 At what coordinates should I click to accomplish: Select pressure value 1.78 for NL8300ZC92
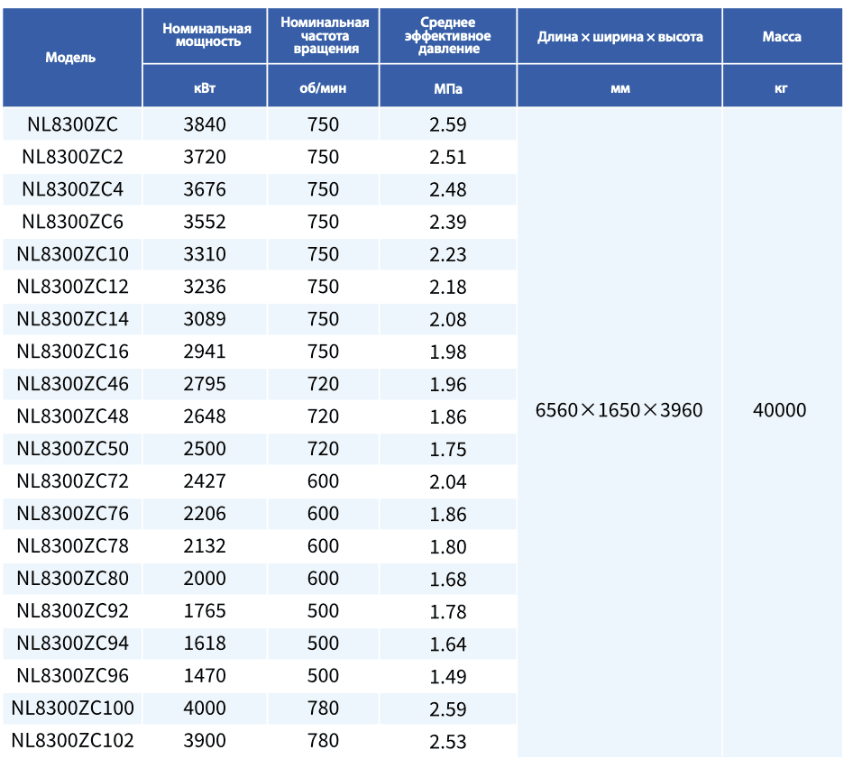pos(448,611)
